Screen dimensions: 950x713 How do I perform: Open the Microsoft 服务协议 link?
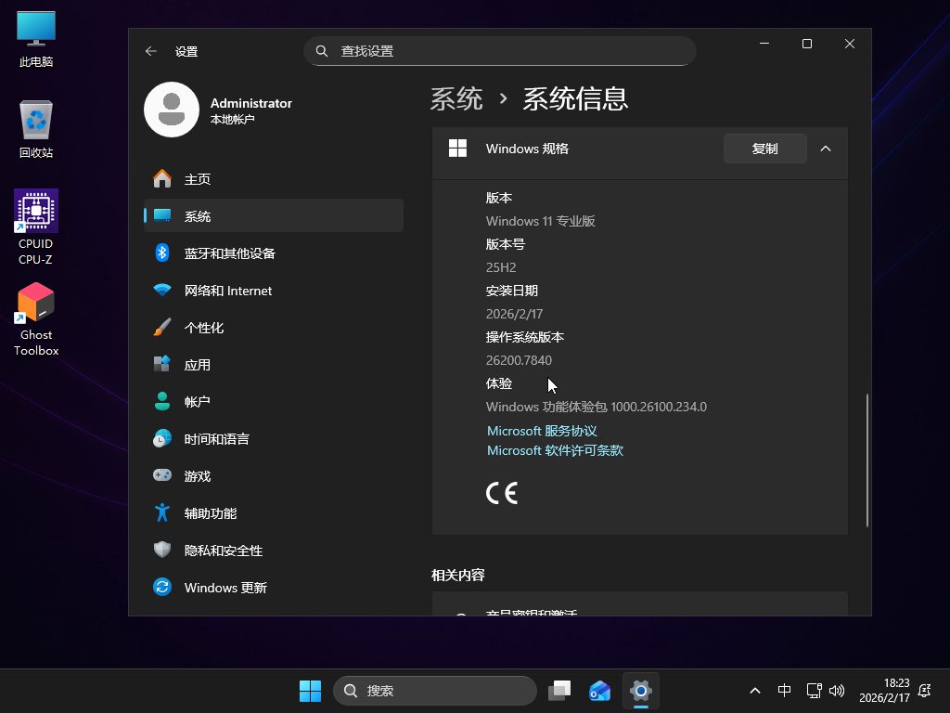[542, 431]
